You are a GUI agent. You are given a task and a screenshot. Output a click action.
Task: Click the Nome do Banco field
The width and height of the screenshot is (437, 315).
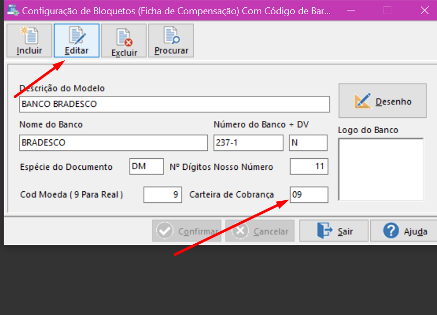[x=113, y=143]
